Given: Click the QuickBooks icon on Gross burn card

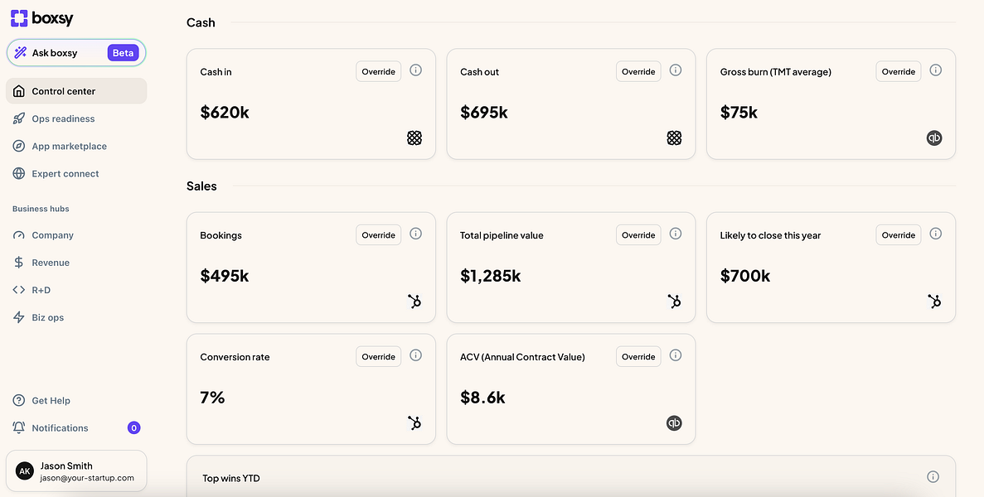Looking at the screenshot, I should [934, 138].
